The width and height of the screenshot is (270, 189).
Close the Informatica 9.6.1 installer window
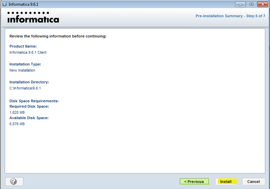[263, 4]
